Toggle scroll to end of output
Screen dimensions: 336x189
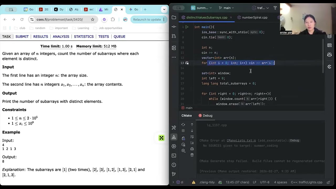pos(192,143)
